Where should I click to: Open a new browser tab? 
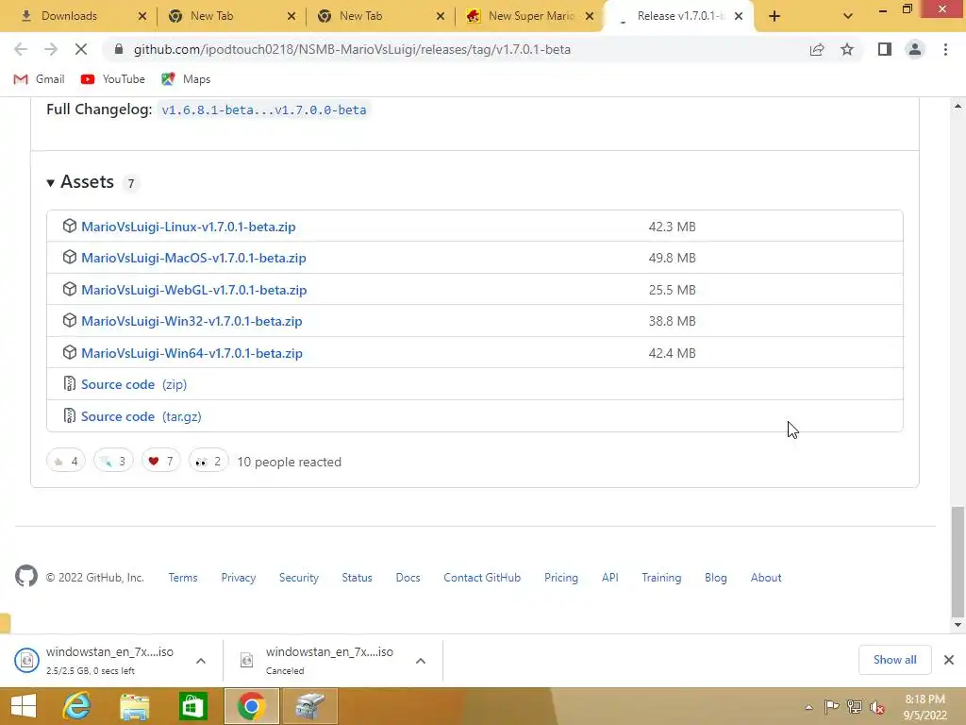[x=774, y=16]
